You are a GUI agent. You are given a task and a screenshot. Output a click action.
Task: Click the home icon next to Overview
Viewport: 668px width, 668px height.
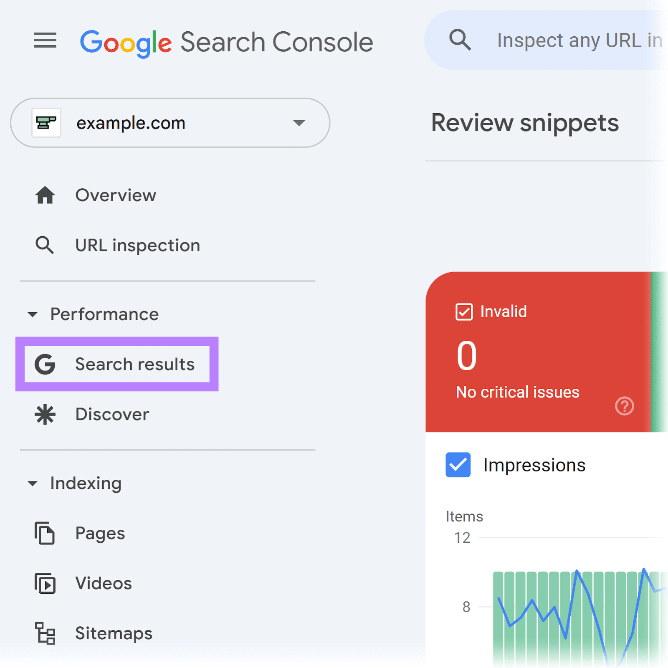(45, 195)
